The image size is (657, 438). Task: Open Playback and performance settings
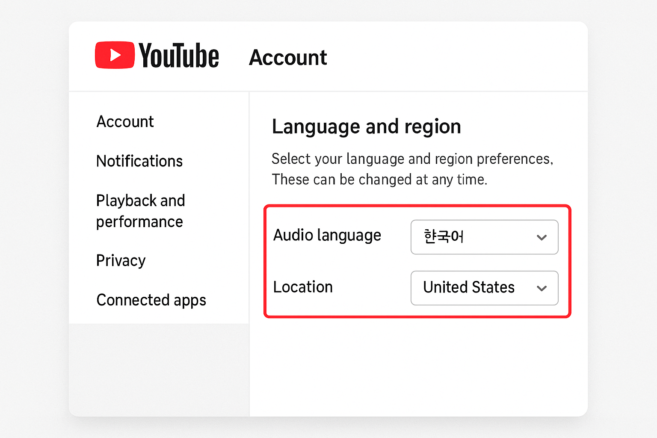[x=141, y=211]
